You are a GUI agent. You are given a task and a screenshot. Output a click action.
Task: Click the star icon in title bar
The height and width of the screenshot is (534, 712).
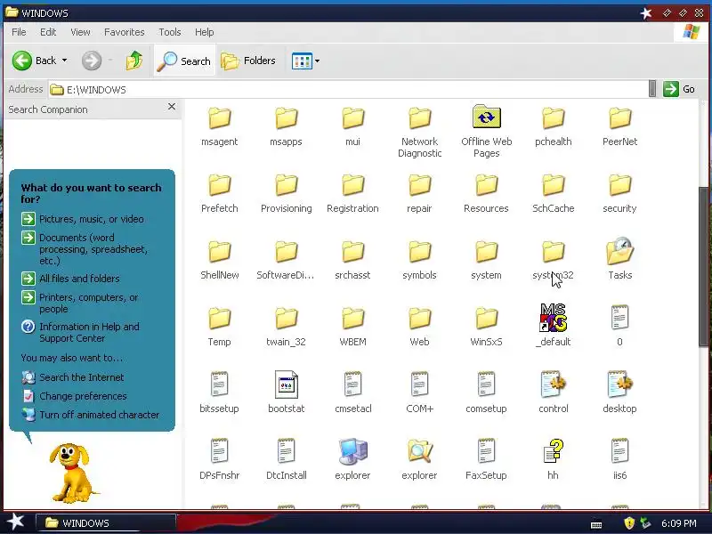(x=646, y=13)
